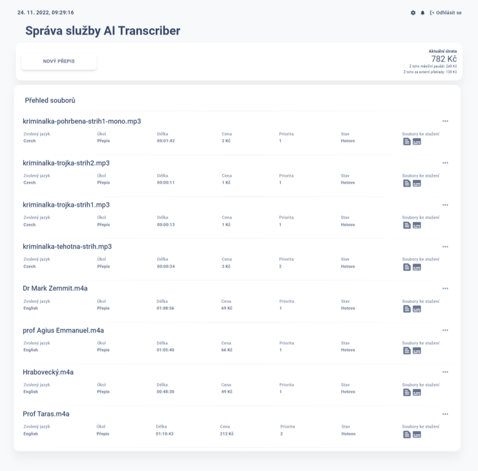Open three-dot menu for kriminalka-trojka-strih2.mp3
Image resolution: width=478 pixels, height=471 pixels.
click(x=445, y=163)
